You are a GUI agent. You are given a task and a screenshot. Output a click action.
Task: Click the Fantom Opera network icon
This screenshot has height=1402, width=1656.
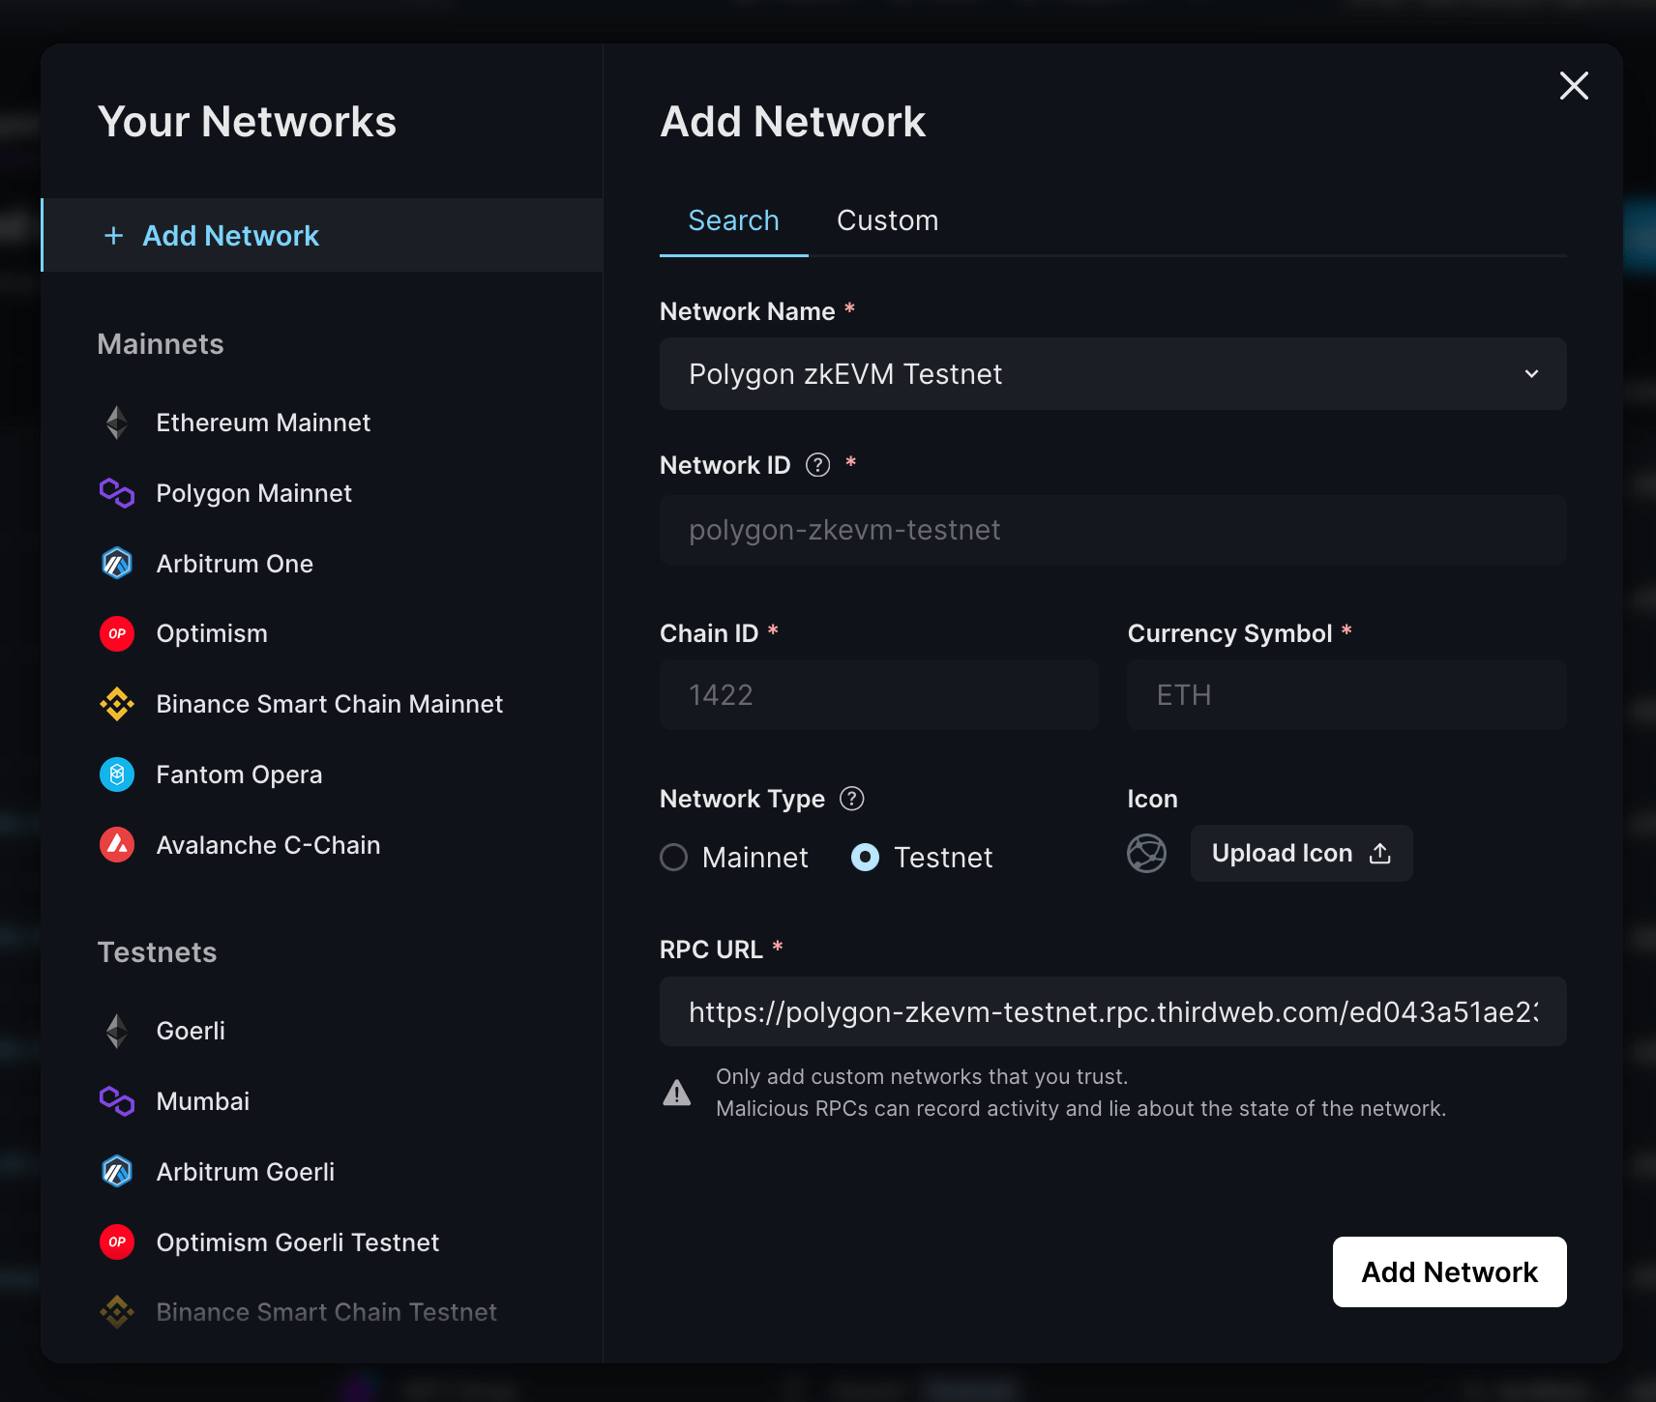(116, 774)
